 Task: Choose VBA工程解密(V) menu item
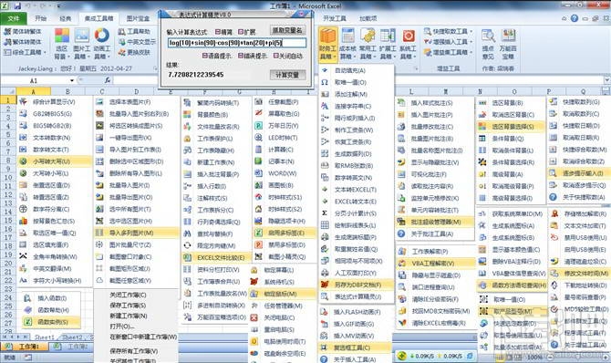click(x=436, y=264)
